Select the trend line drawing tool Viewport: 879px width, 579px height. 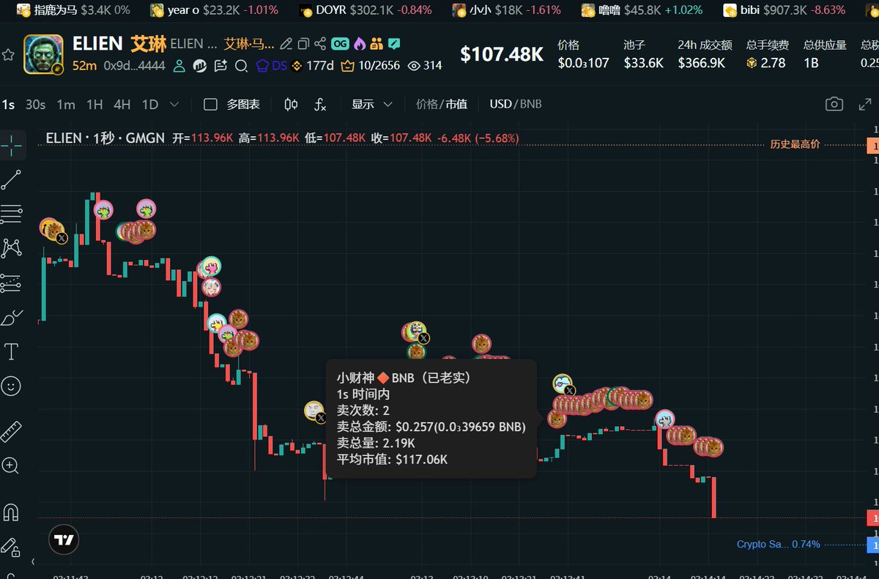(x=12, y=179)
